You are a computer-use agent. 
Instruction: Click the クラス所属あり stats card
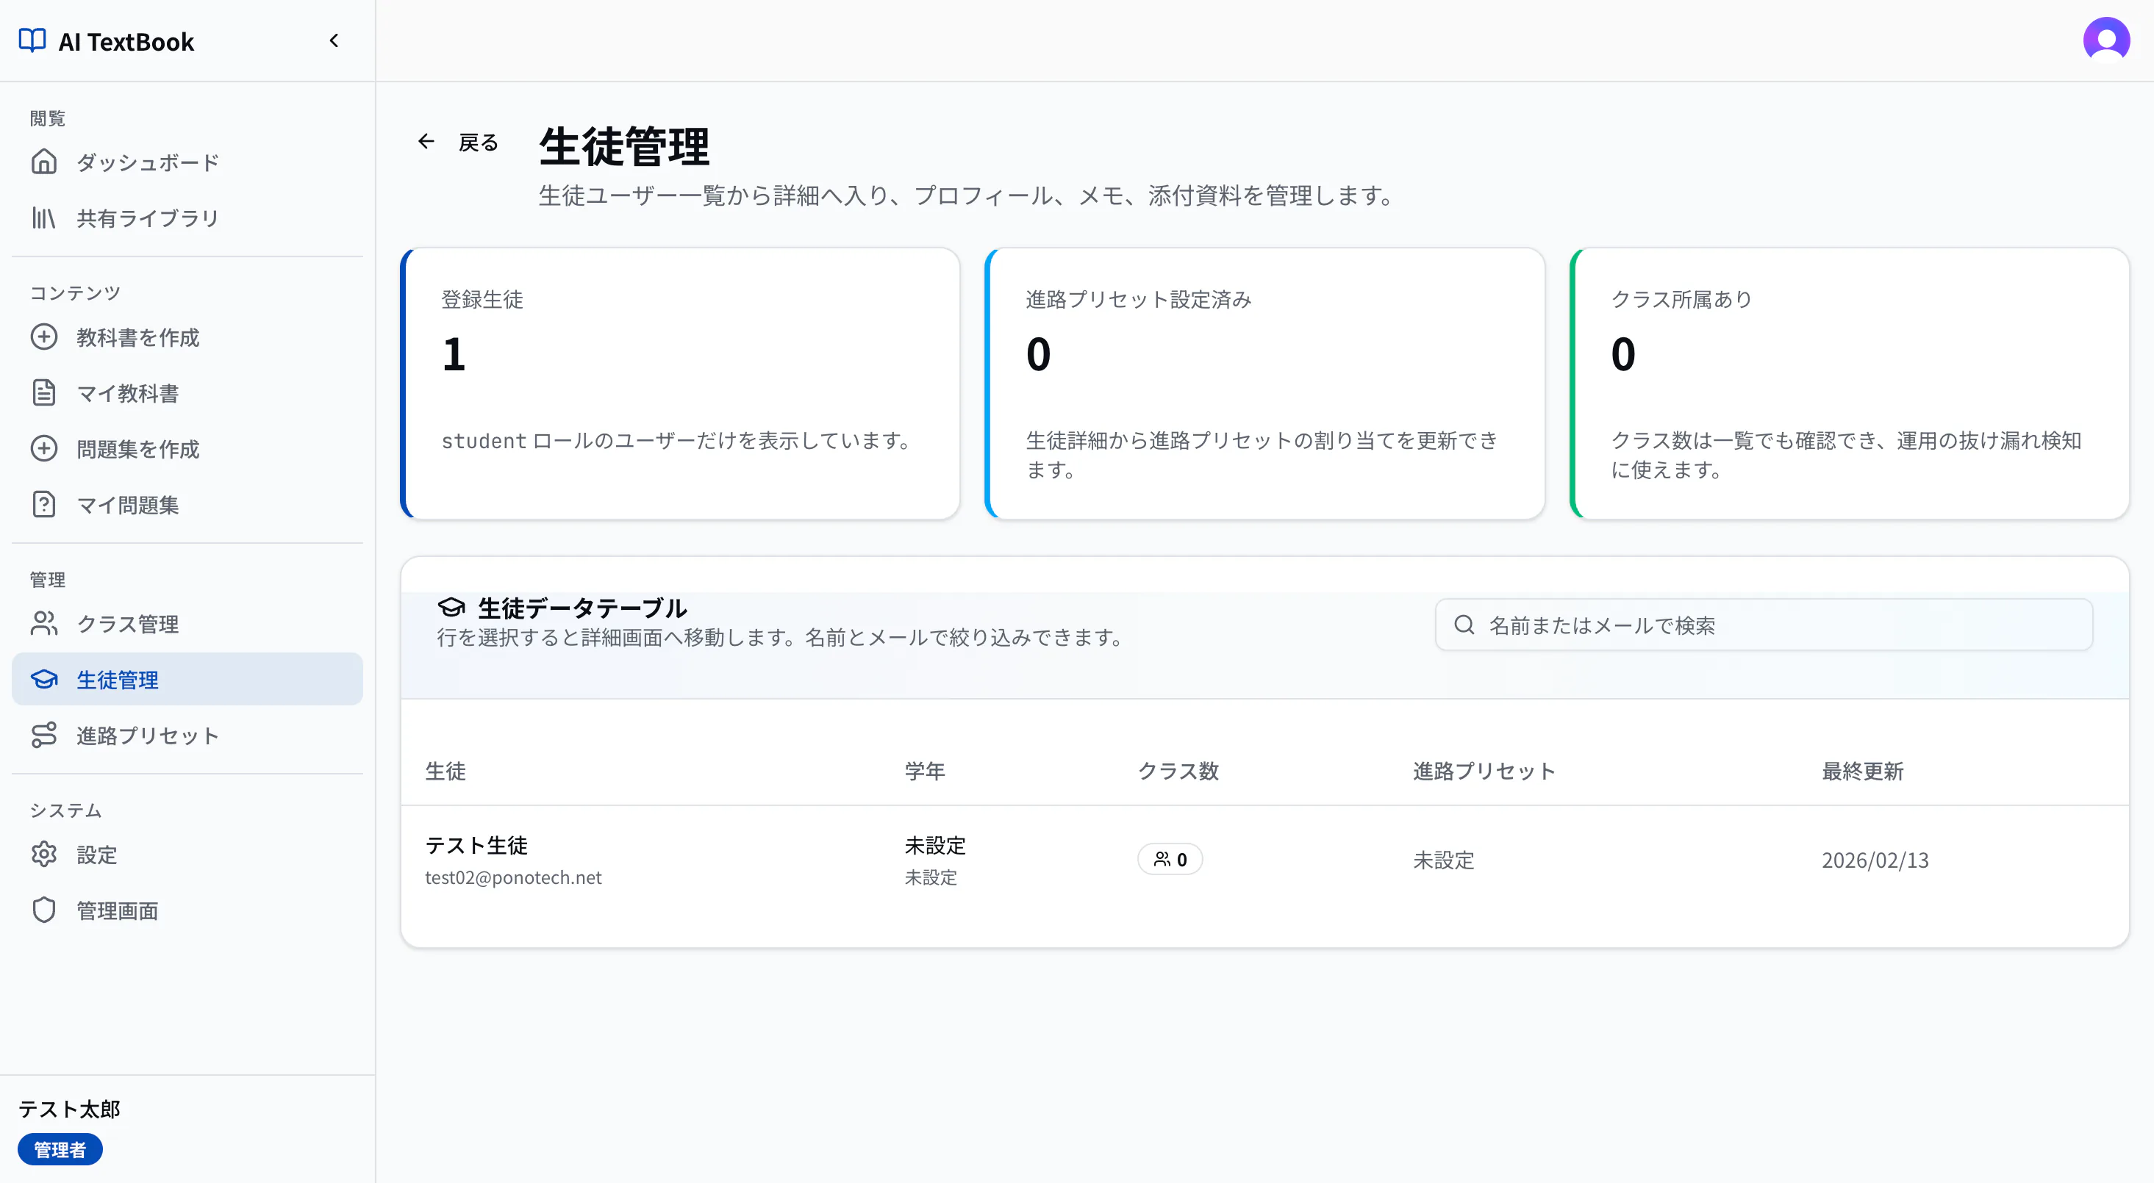coord(1850,383)
